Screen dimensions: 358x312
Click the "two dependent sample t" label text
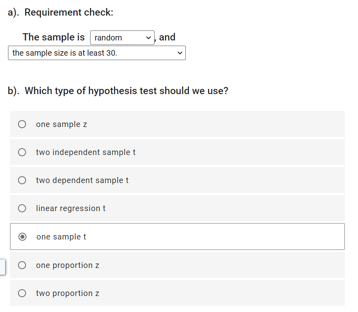coord(82,180)
